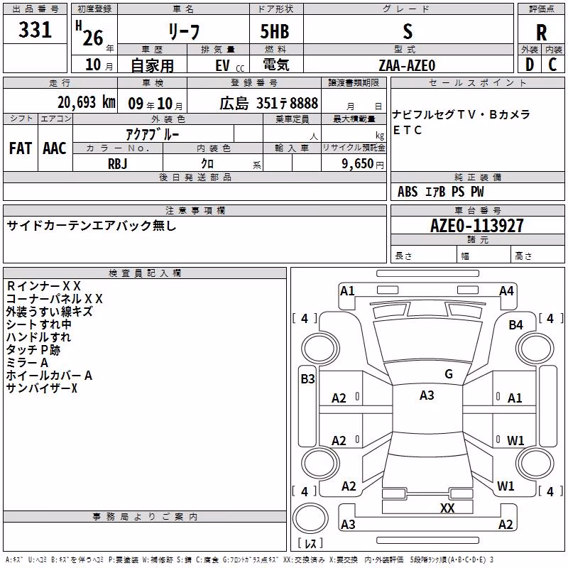Viewport: 568px width, 568px height.
Task: Click the 幅 dimension field
Action: coord(484,254)
